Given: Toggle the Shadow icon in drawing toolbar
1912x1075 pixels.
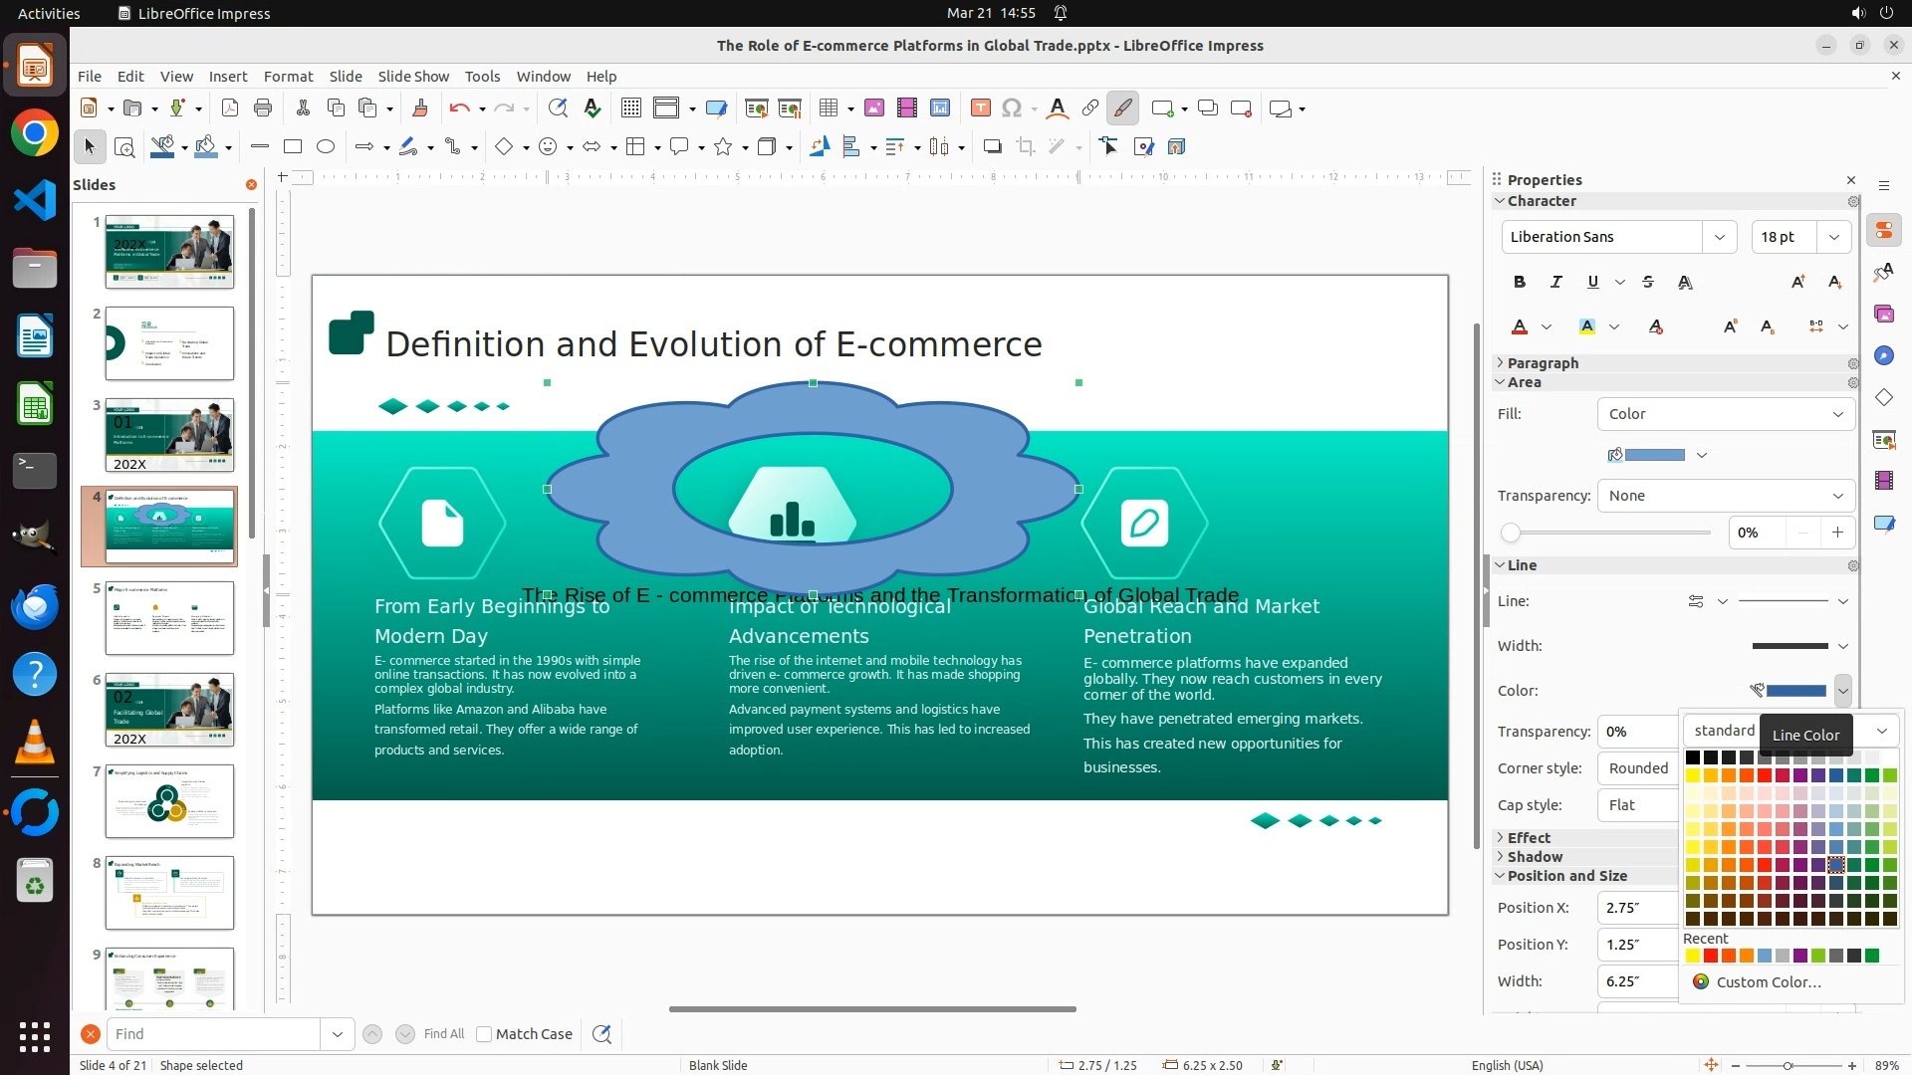Looking at the screenshot, I should [992, 147].
